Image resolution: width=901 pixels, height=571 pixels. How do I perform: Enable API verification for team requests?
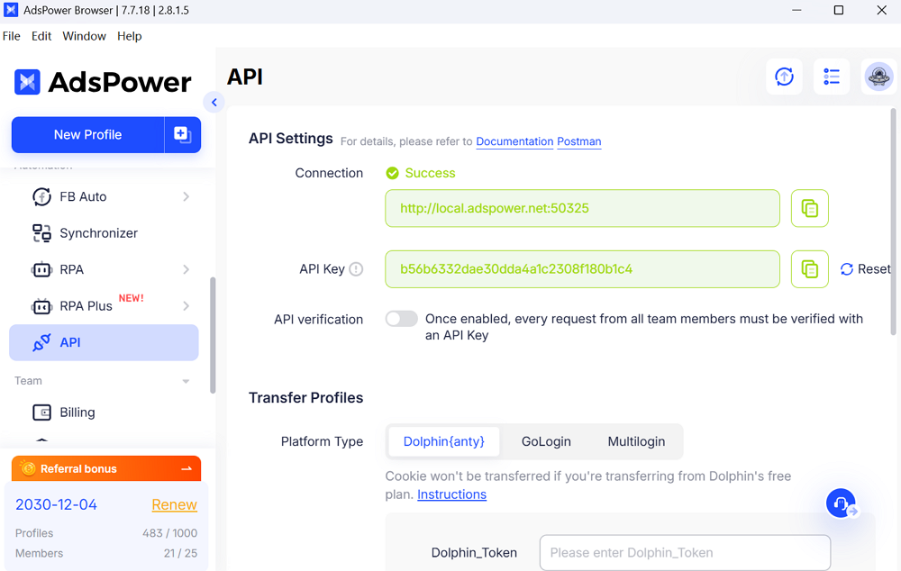point(401,319)
